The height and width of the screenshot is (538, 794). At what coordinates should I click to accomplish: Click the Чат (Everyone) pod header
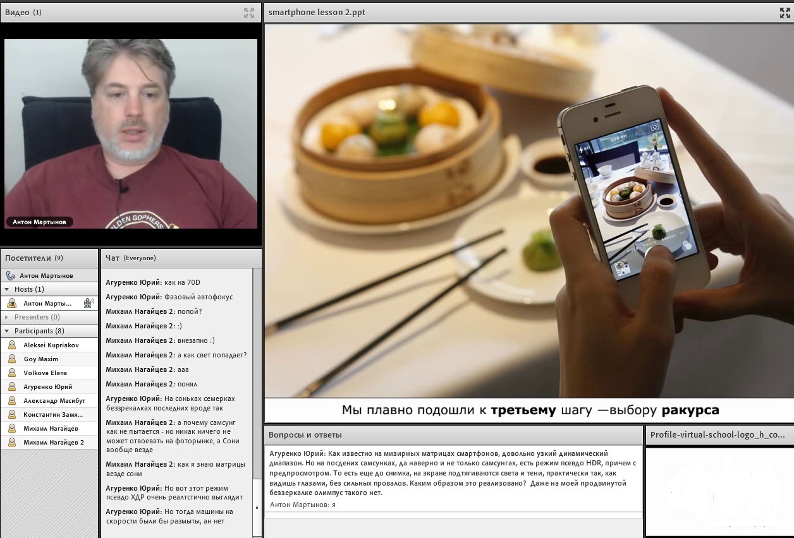tap(181, 258)
